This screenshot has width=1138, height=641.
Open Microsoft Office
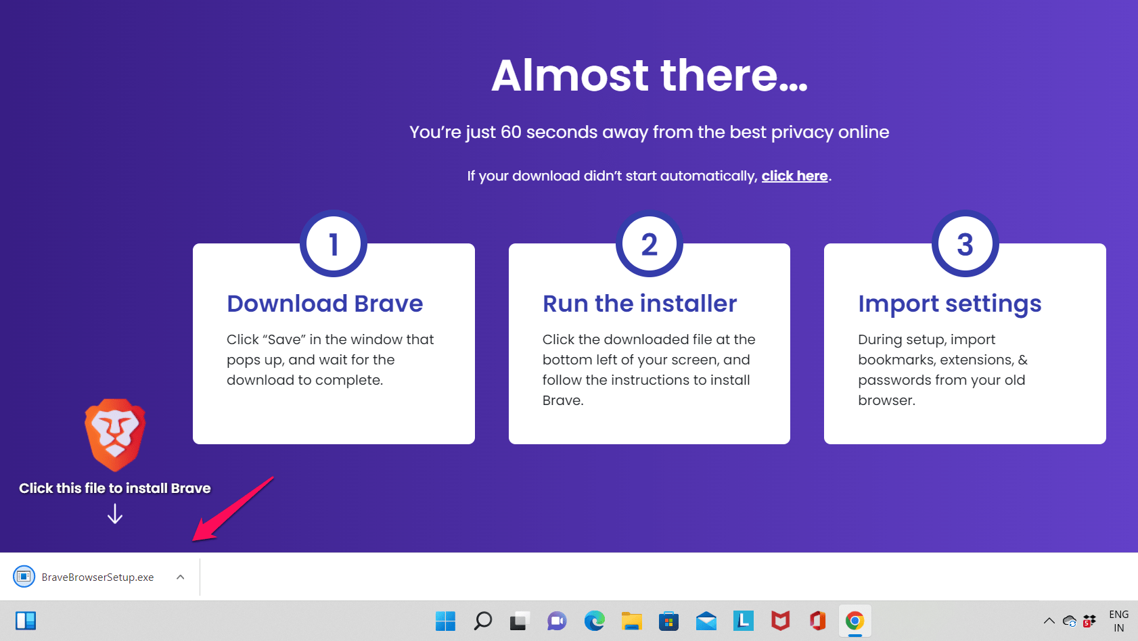point(817,621)
